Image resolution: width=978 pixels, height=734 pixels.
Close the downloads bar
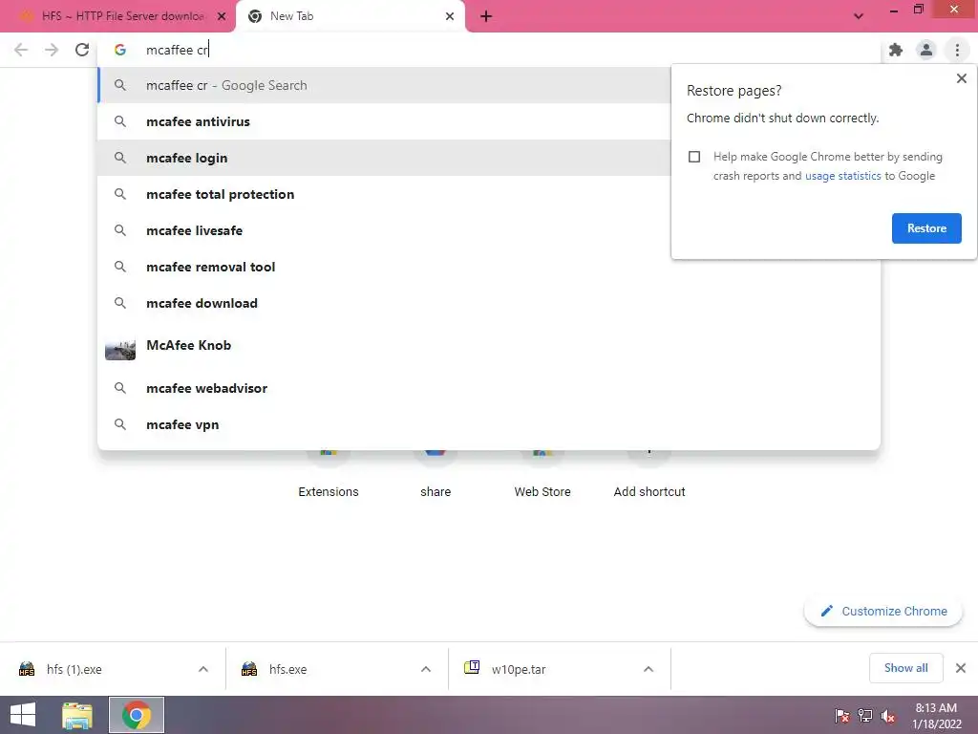click(x=961, y=668)
